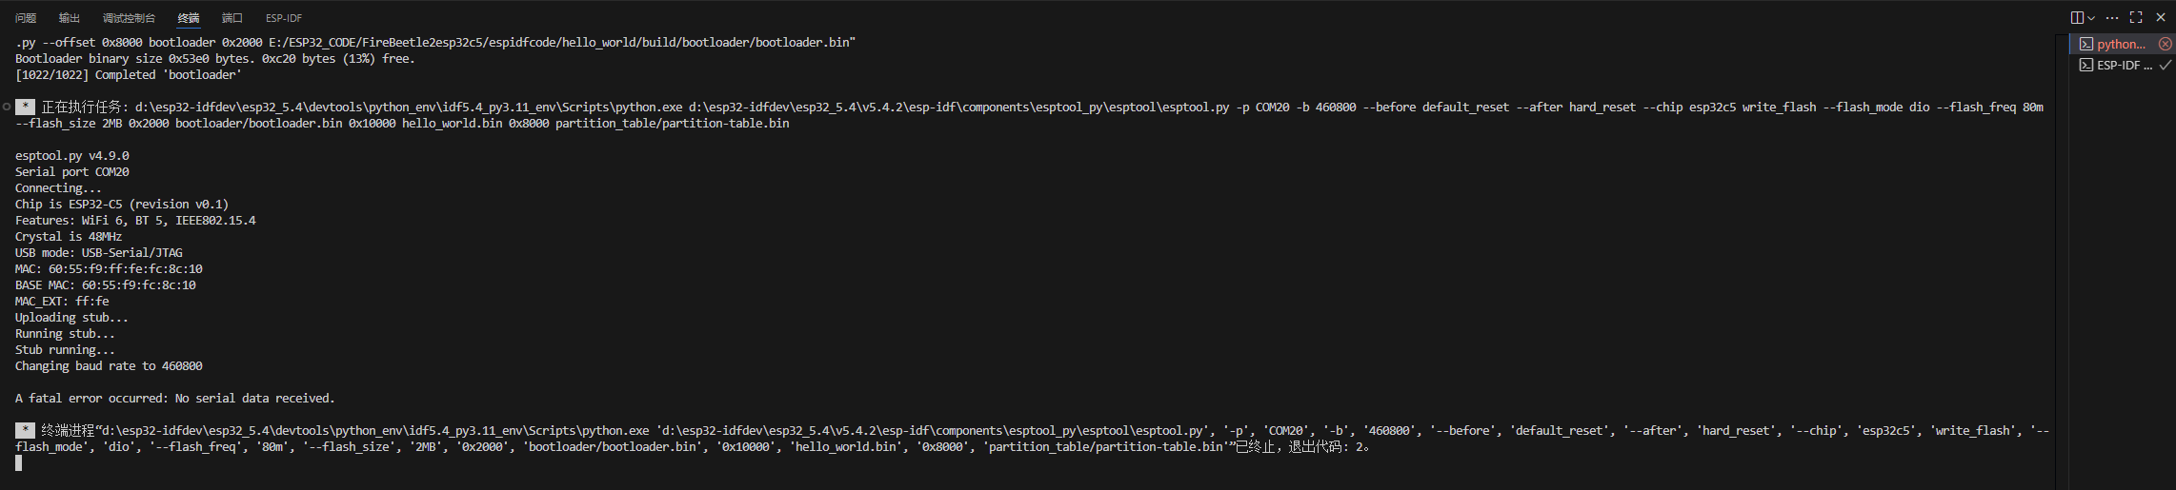Open the 端口 tab

[232, 18]
